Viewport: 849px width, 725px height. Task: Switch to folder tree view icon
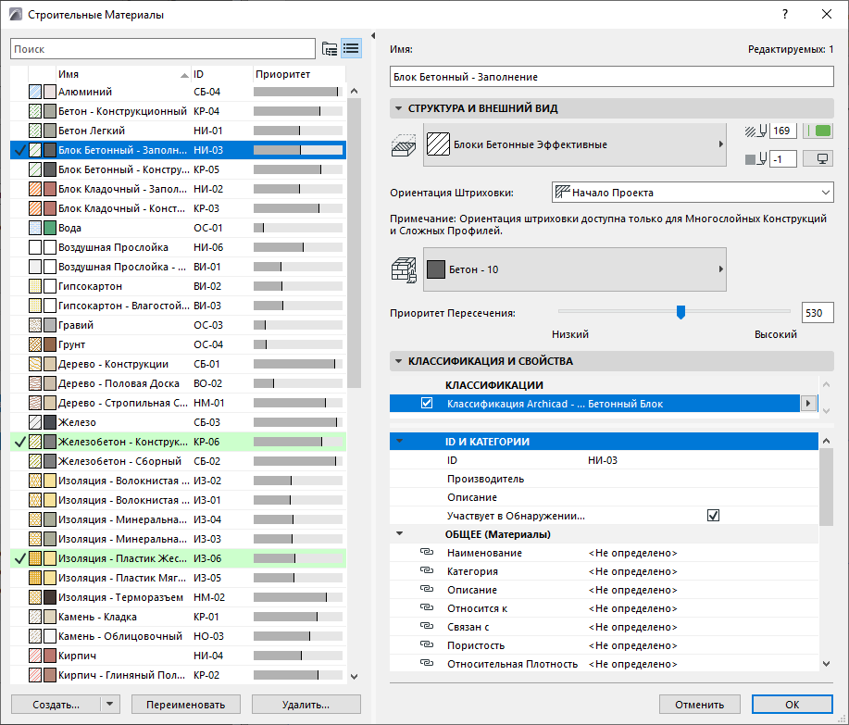click(x=329, y=49)
